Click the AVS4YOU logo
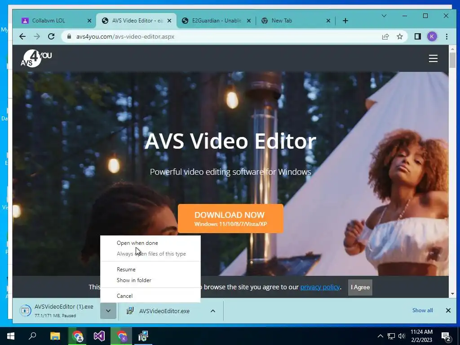The width and height of the screenshot is (460, 345). 36,58
